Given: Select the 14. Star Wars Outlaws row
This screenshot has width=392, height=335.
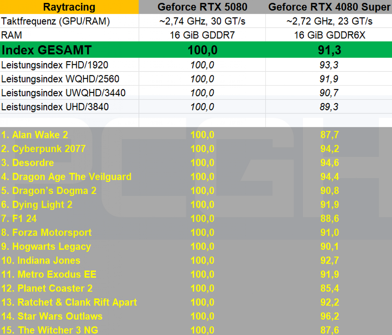Looking at the screenshot, I should click(196, 317).
